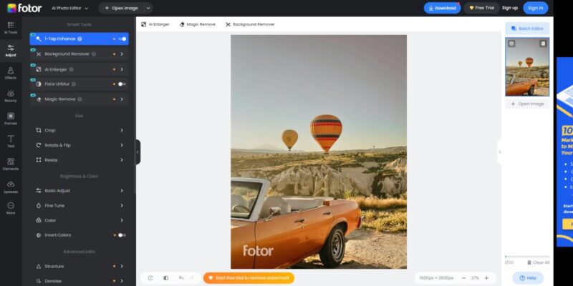This screenshot has height=286, width=573.
Task: Select the balloon photo thumbnail
Action: coord(527,66)
